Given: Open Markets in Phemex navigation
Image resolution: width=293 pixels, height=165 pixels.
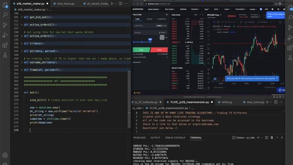Looking at the screenshot, I should point(183,9).
